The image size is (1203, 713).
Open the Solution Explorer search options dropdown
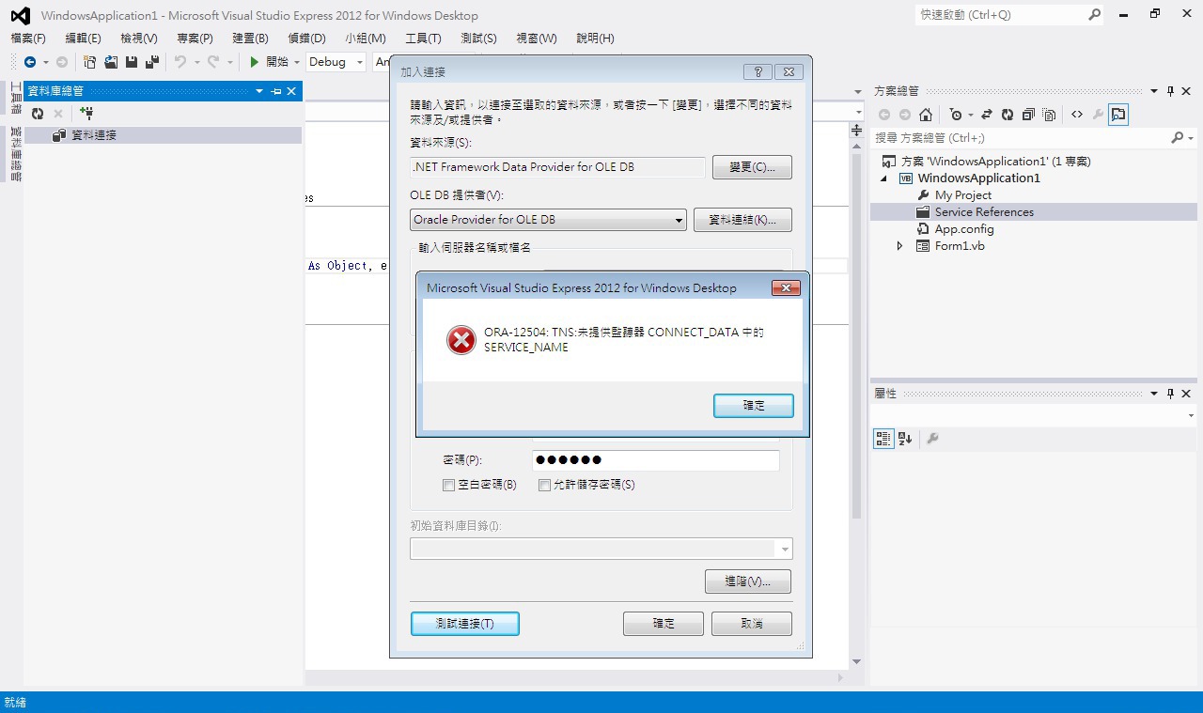click(x=1191, y=138)
